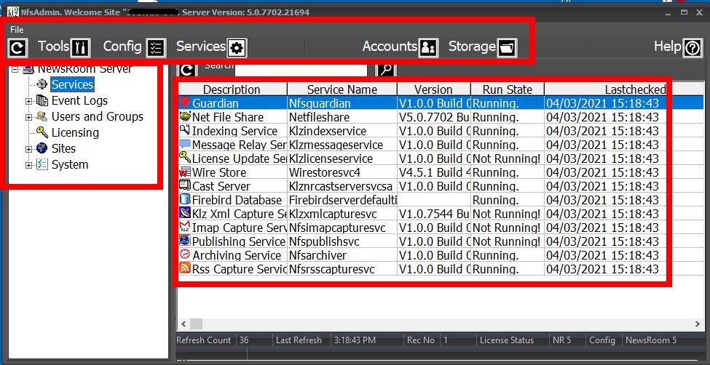
Task: Collapse the NewsRoom Server tree node
Action: (x=15, y=69)
